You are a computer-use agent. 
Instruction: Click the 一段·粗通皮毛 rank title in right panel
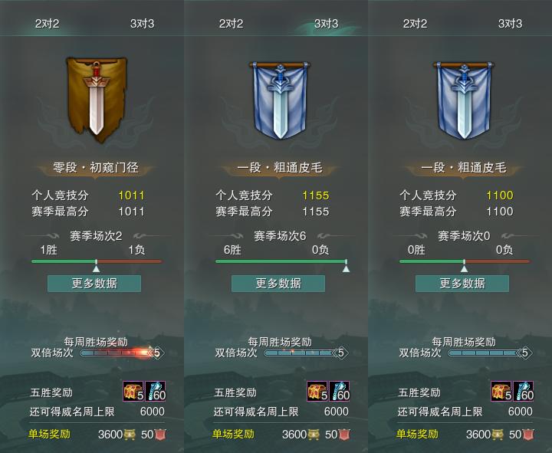click(464, 168)
